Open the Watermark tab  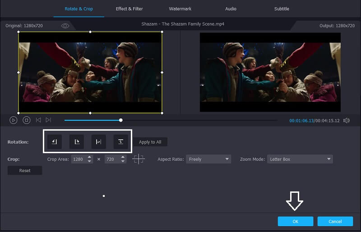(180, 9)
